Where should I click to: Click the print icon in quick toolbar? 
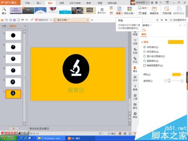pos(14,20)
